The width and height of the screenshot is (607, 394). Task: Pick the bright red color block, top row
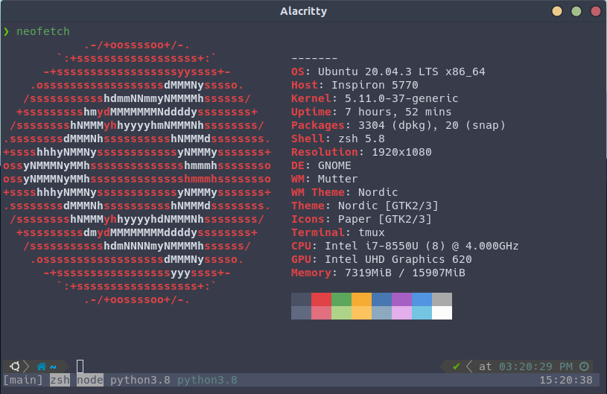coord(321,299)
